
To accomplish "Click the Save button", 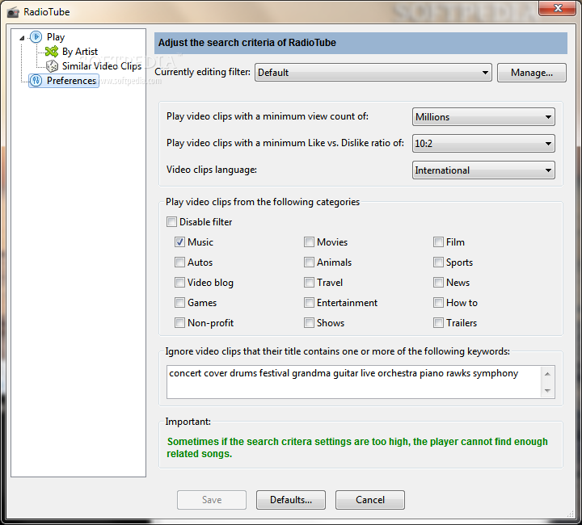I will click(212, 500).
